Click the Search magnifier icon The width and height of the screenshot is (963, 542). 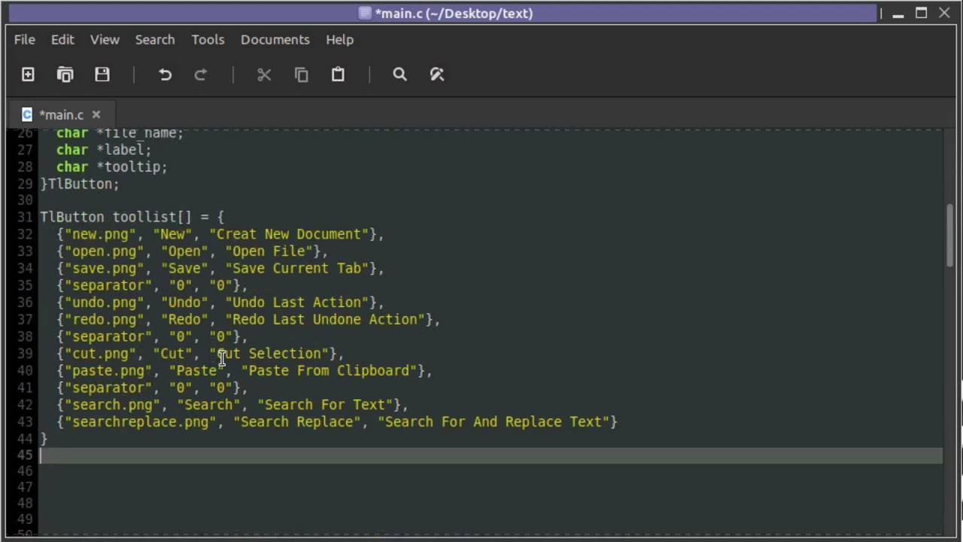coord(399,75)
